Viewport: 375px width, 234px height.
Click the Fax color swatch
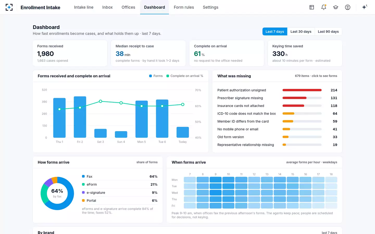pos(83,176)
